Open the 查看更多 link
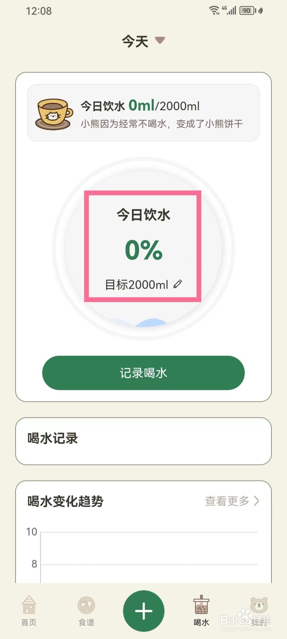 [x=227, y=501]
